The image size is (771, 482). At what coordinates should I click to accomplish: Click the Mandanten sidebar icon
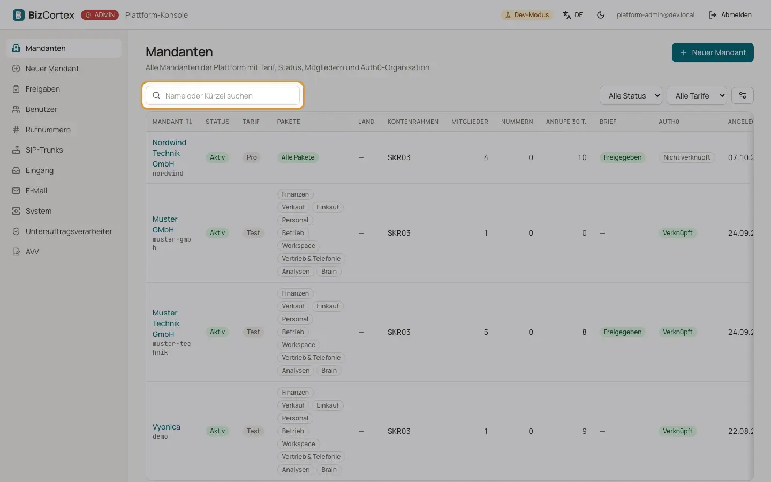16,48
